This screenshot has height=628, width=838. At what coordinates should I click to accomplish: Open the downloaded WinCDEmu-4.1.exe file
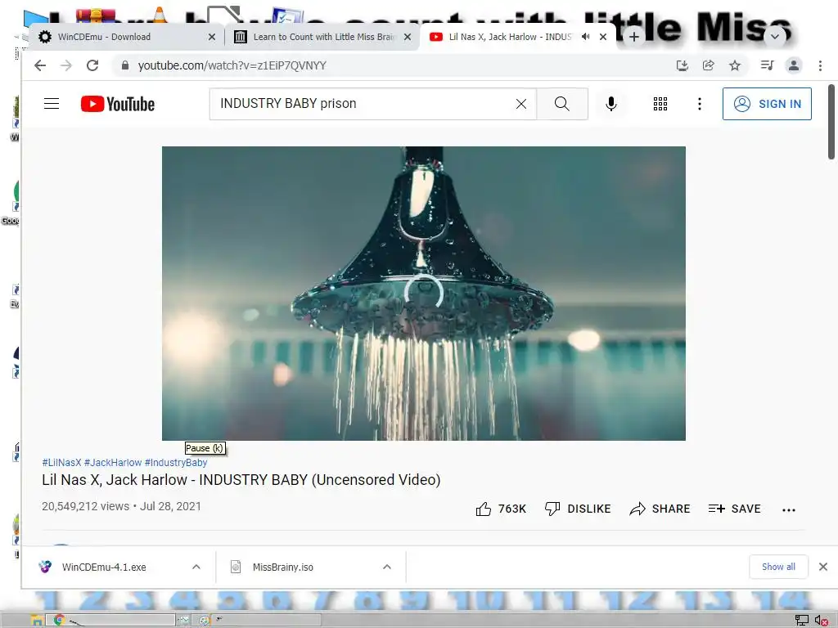(x=104, y=567)
